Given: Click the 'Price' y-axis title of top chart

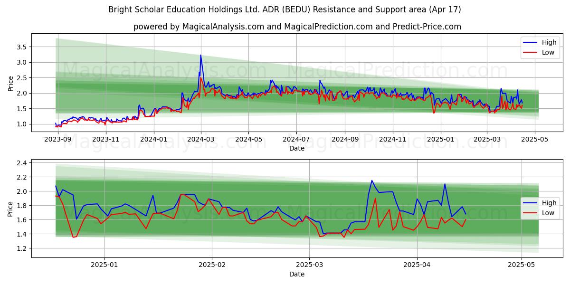Looking at the screenshot, I should point(10,83).
